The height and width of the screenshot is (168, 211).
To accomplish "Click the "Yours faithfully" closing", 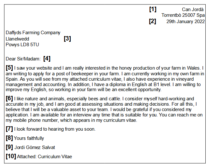I will click(29, 138).
